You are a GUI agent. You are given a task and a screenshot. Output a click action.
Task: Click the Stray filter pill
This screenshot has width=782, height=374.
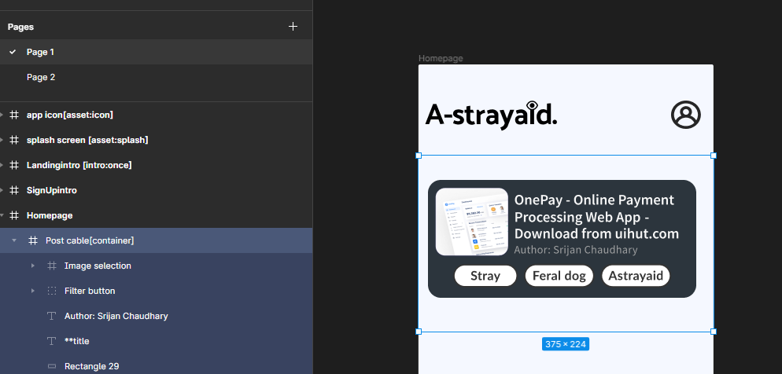[485, 276]
